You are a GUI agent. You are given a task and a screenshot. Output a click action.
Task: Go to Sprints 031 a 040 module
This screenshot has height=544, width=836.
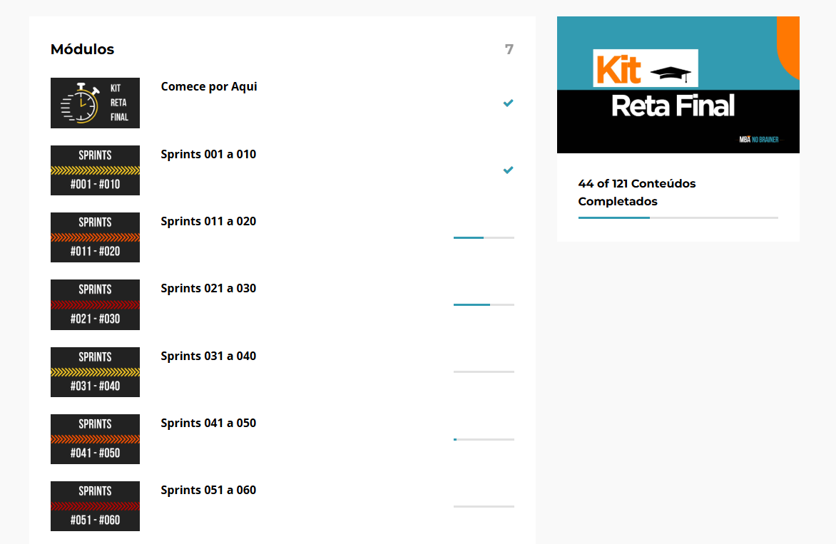pos(208,356)
